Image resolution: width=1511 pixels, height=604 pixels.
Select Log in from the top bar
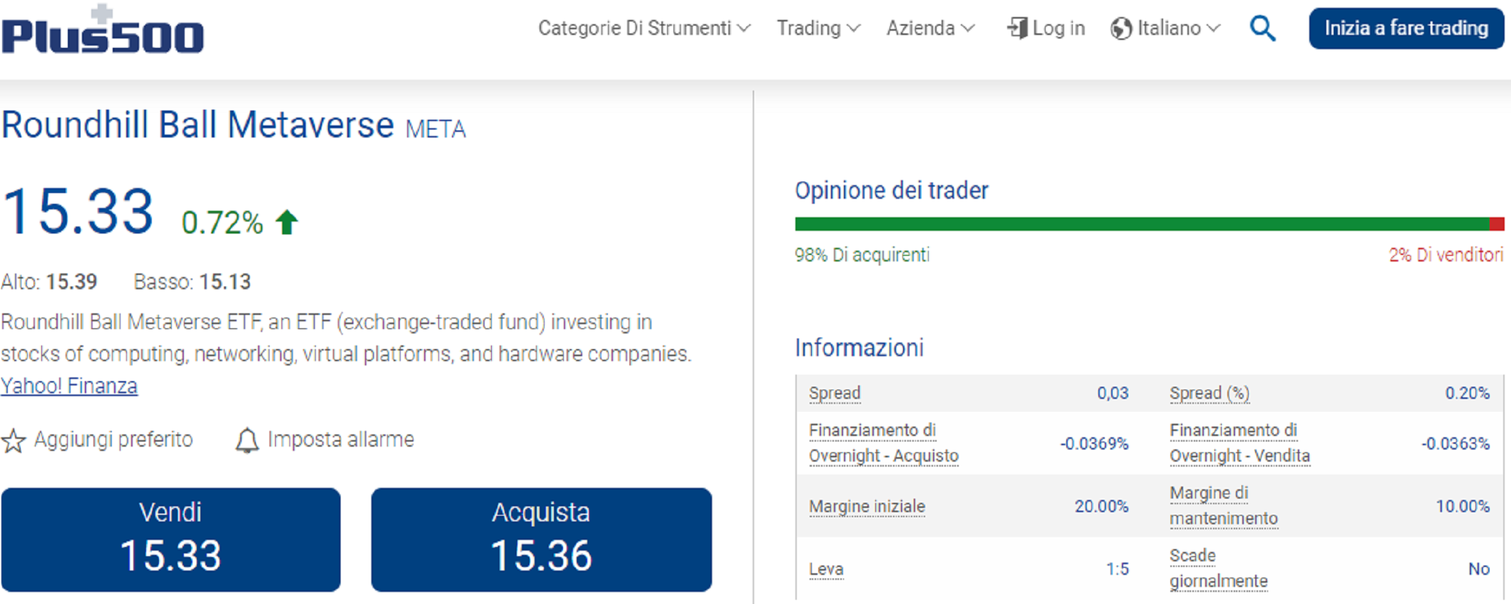(x=1060, y=28)
